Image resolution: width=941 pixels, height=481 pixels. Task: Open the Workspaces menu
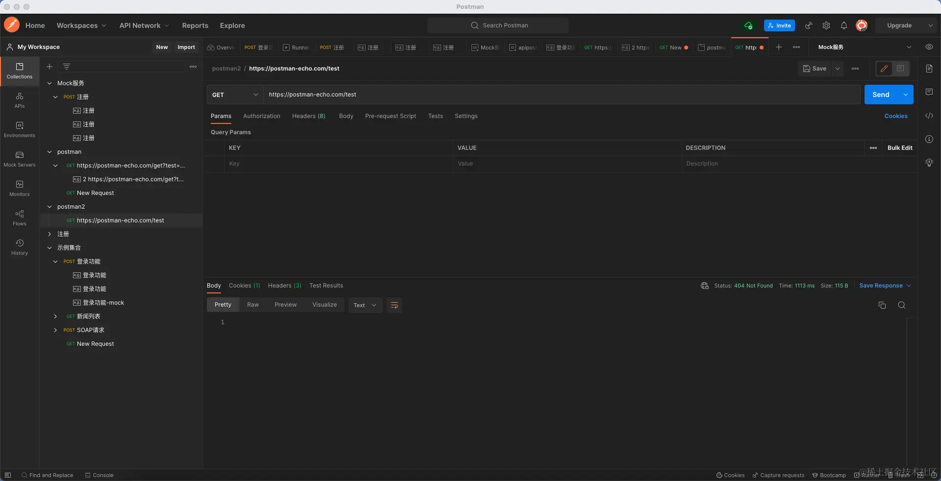click(81, 25)
